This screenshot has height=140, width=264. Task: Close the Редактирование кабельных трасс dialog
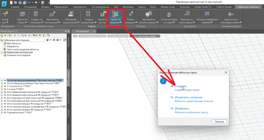(226, 72)
